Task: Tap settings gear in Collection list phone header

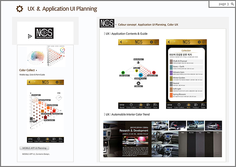Action: pyautogui.click(x=199, y=42)
